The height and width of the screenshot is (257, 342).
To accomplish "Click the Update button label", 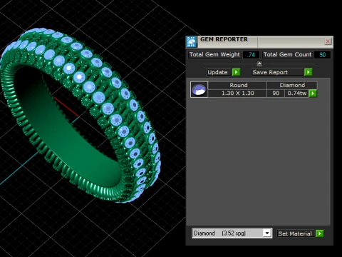I will pos(217,72).
